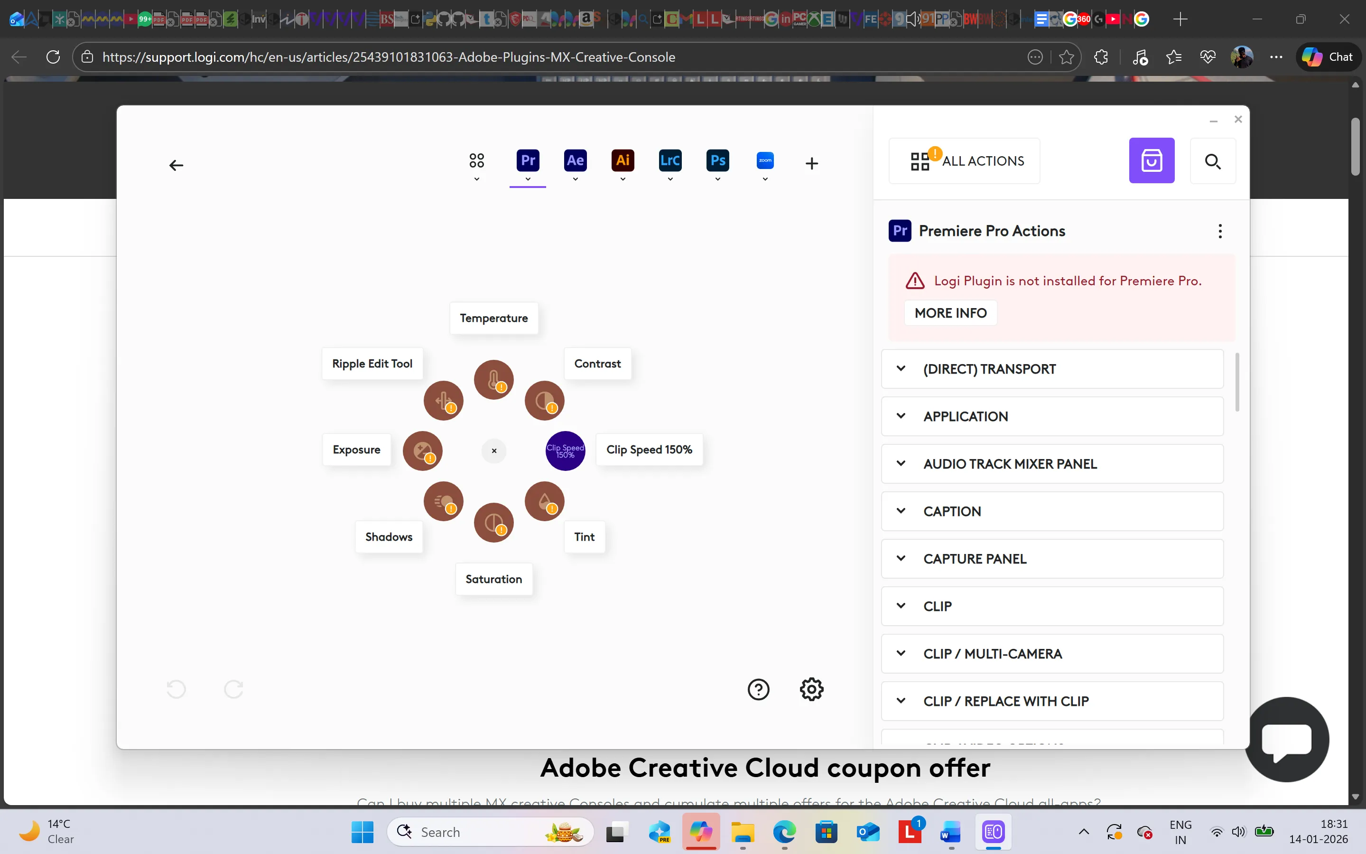The height and width of the screenshot is (854, 1366).
Task: Select the Exposure action circle icon
Action: pos(422,450)
